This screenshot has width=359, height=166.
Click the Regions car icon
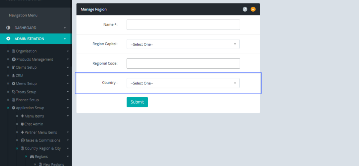[32, 156]
